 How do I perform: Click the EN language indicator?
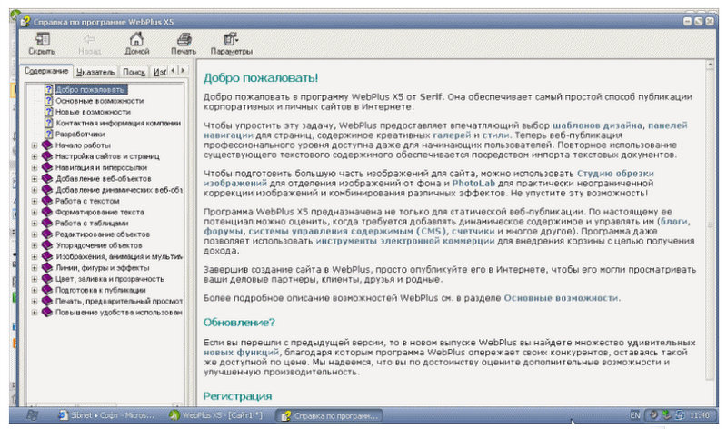click(634, 415)
